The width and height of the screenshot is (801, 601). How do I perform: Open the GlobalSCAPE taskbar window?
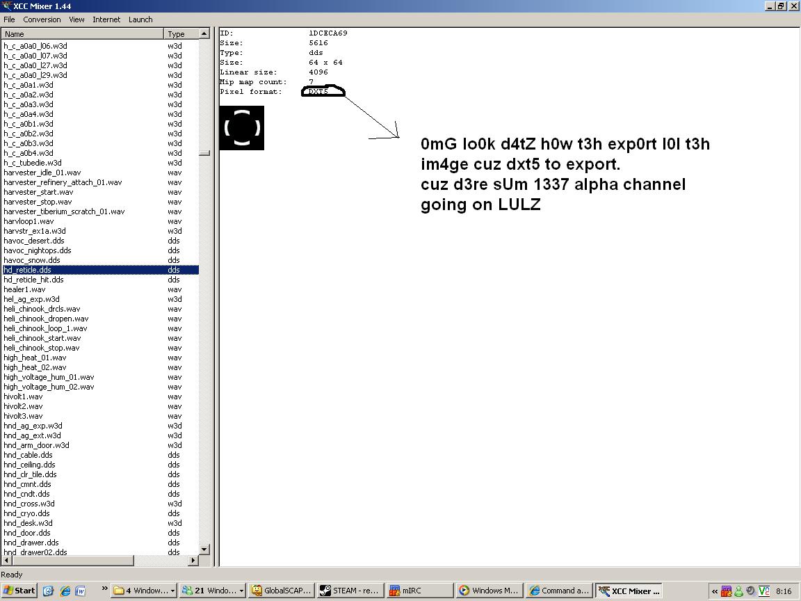(281, 591)
